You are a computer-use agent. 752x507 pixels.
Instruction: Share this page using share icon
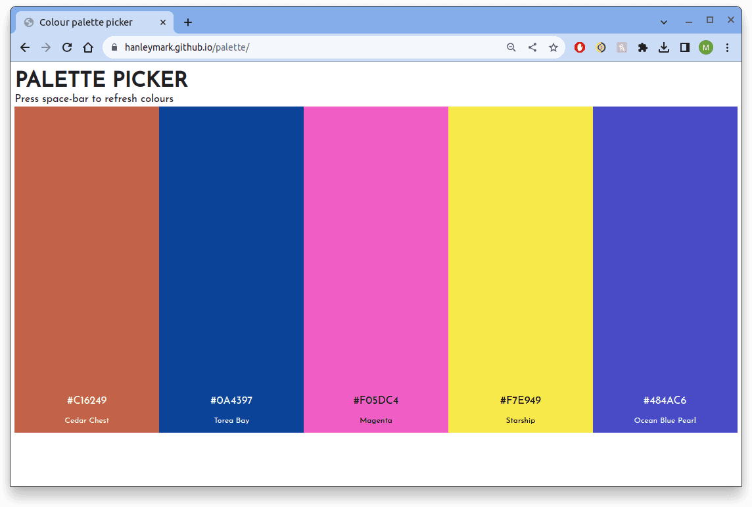(x=532, y=47)
